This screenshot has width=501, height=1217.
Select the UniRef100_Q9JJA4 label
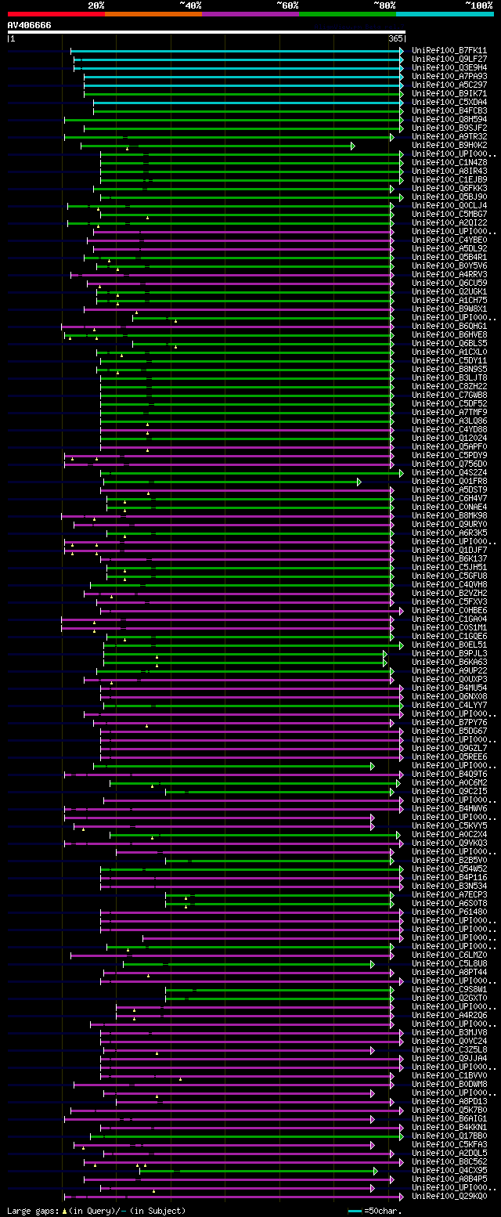pyautogui.click(x=449, y=1058)
